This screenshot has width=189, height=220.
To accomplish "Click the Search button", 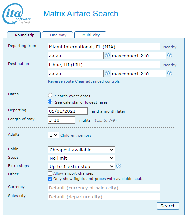I will (168, 206).
